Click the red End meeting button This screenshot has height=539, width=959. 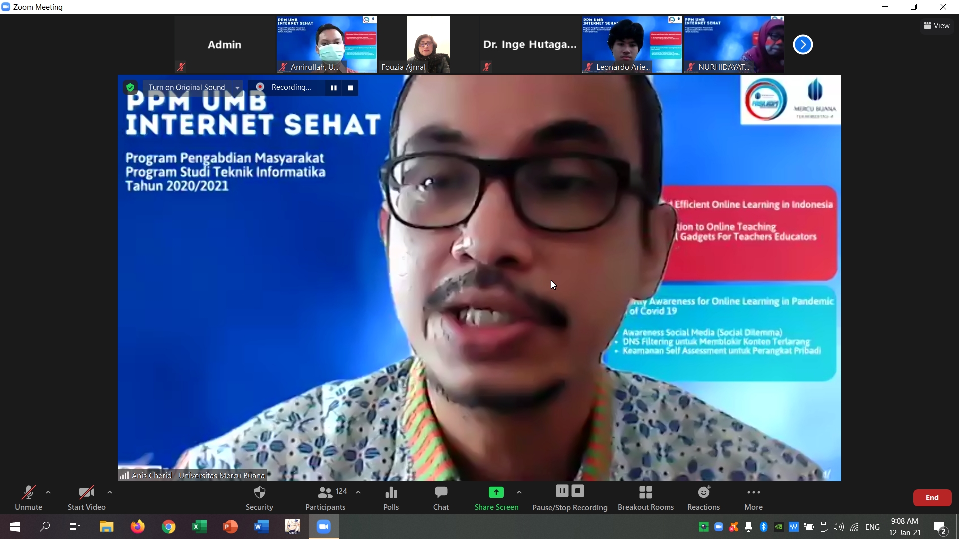click(932, 498)
